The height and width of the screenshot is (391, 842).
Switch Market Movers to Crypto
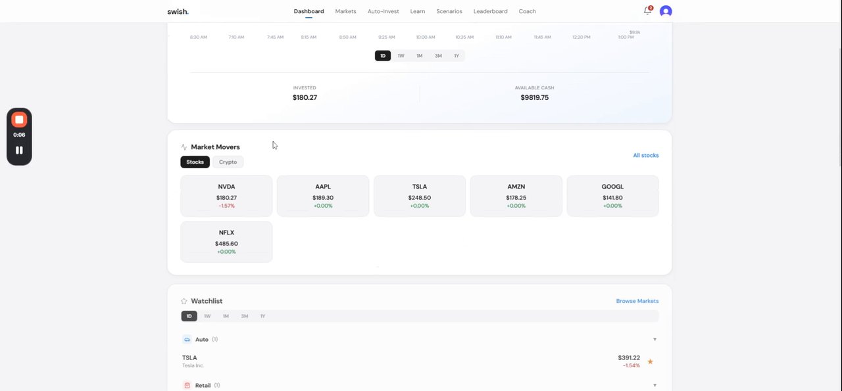pyautogui.click(x=228, y=162)
